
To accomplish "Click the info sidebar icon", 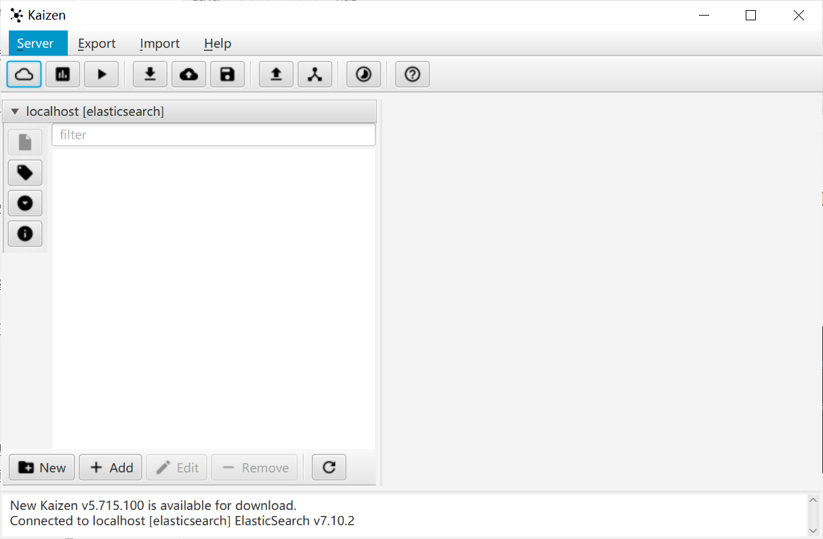I will pos(25,234).
